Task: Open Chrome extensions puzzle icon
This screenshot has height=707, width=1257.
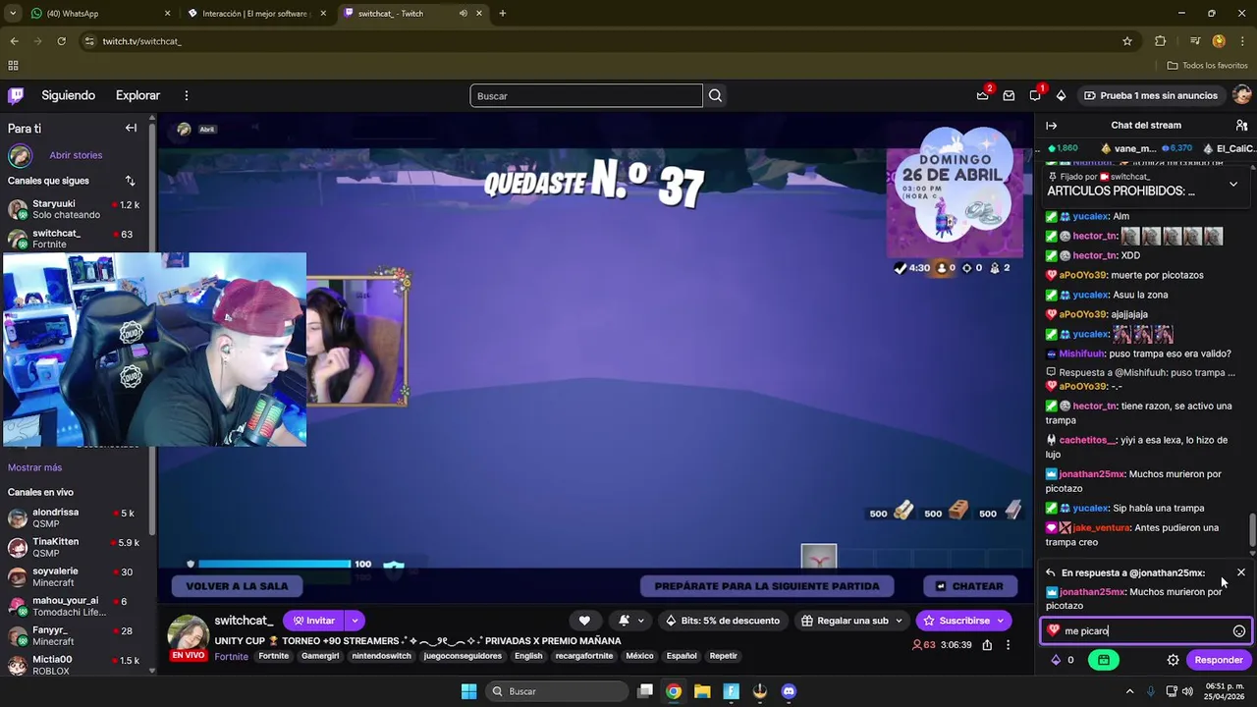Action: [1161, 41]
